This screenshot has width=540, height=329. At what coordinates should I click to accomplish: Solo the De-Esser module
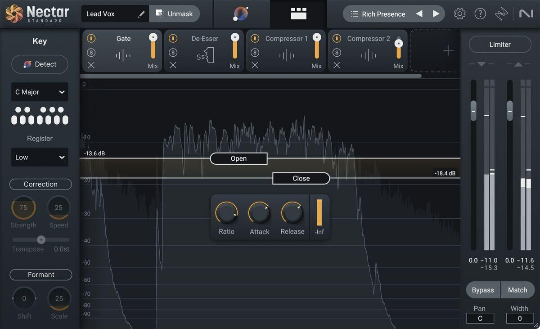(x=173, y=53)
